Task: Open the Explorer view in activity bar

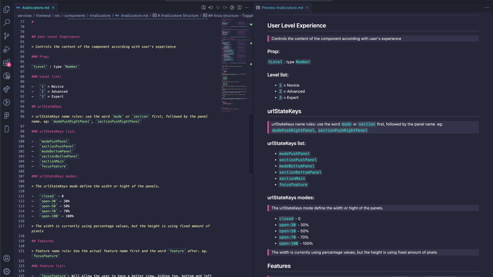Action: pyautogui.click(x=7, y=9)
